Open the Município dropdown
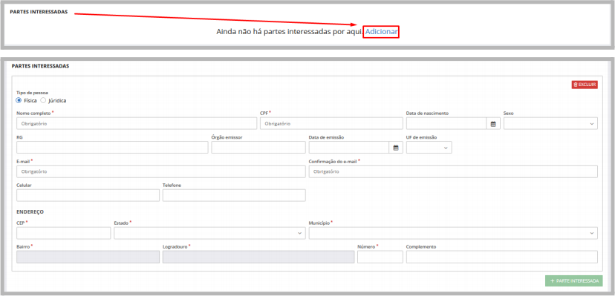This screenshot has width=615, height=296. pos(453,233)
